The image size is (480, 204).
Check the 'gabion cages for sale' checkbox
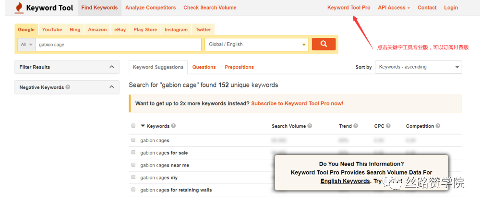(x=133, y=152)
